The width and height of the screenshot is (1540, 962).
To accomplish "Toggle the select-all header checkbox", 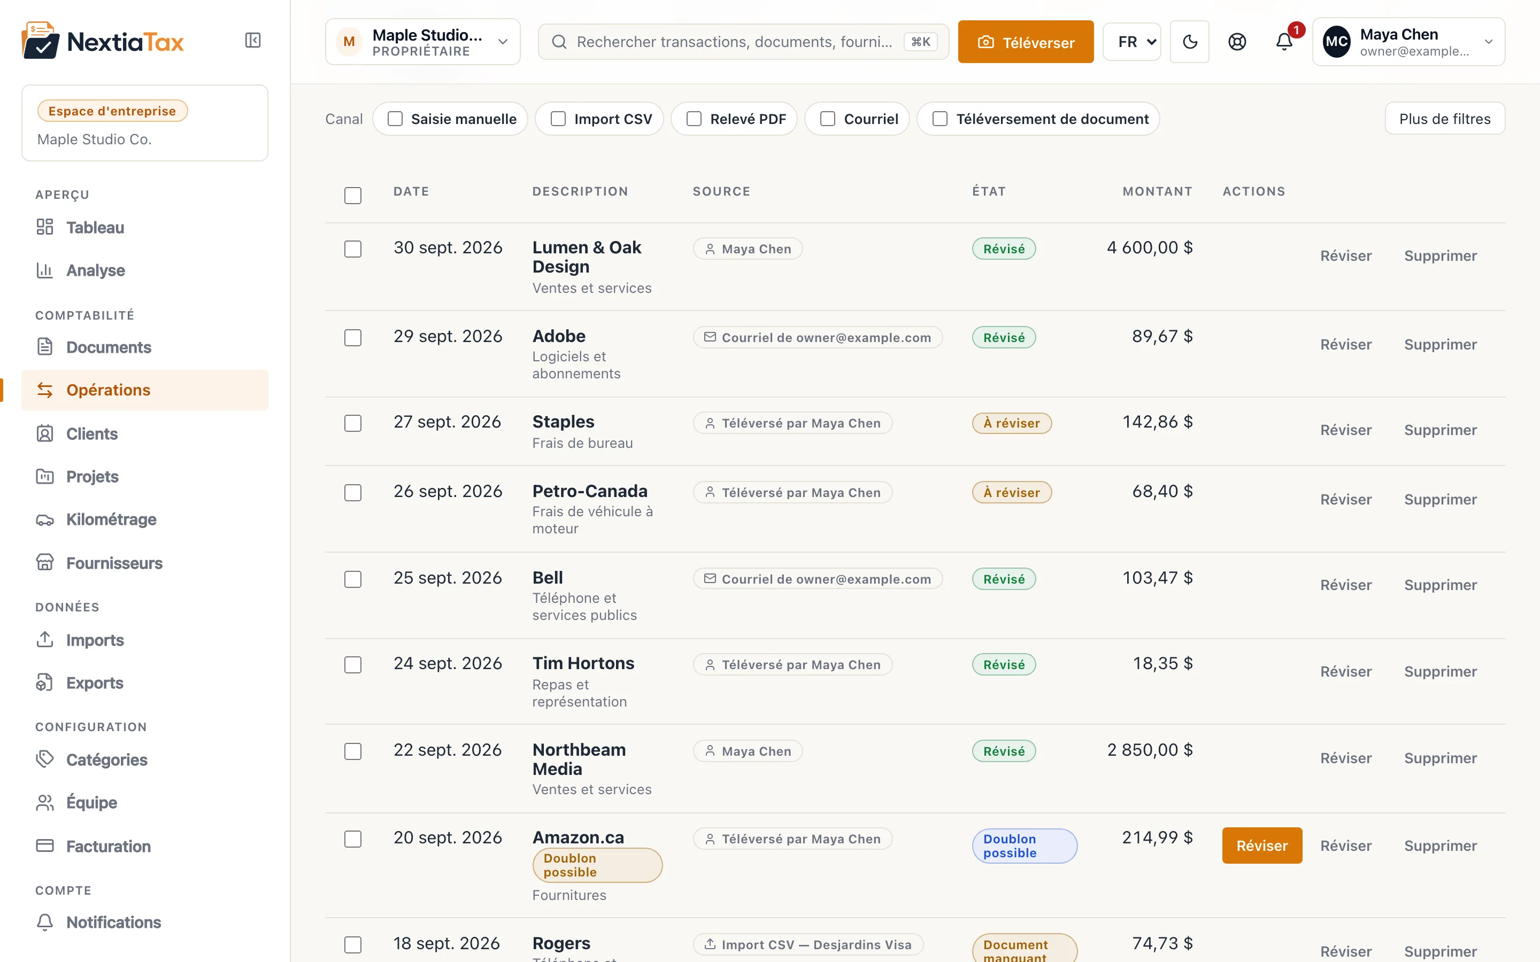I will coord(352,195).
